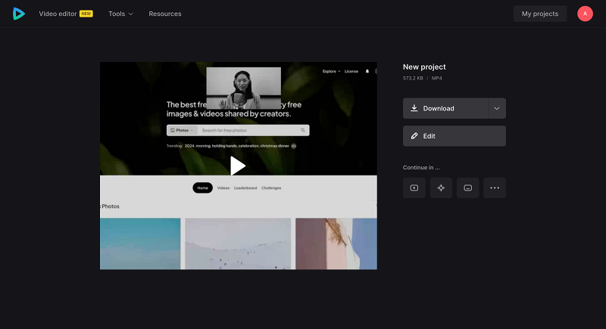Go to My projects
The image size is (606, 329).
pos(540,14)
